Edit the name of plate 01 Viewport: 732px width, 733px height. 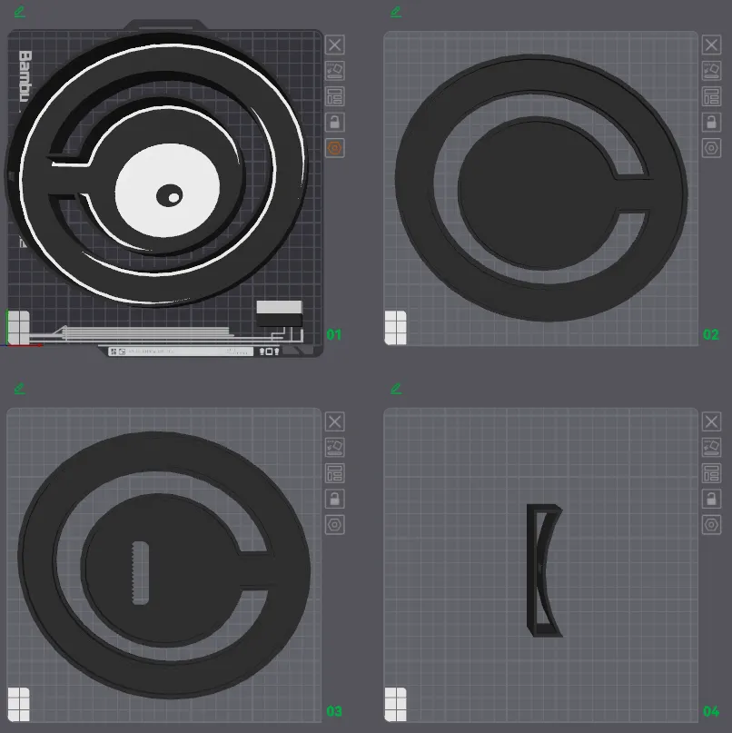click(20, 12)
